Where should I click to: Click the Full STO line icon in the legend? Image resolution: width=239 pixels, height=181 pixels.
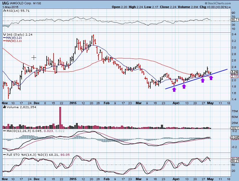pyautogui.click(x=4, y=155)
